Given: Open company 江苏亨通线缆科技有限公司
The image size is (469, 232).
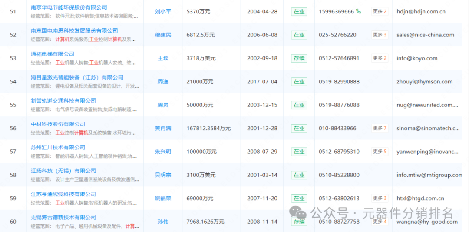Looking at the screenshot, I should point(63,194).
